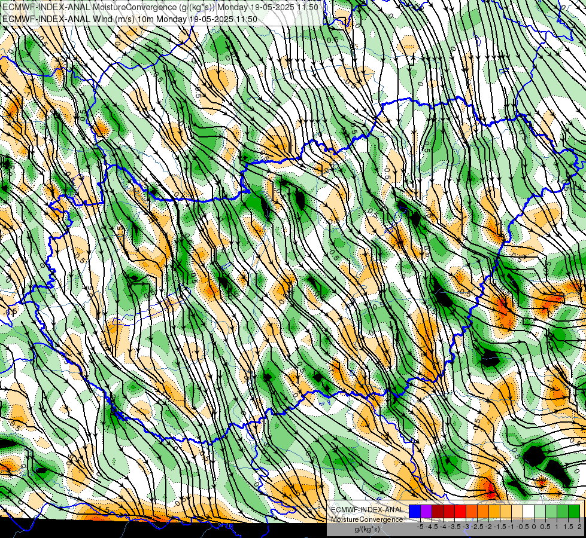Click the legend scale value 0
The height and width of the screenshot is (538, 586).
point(534,527)
